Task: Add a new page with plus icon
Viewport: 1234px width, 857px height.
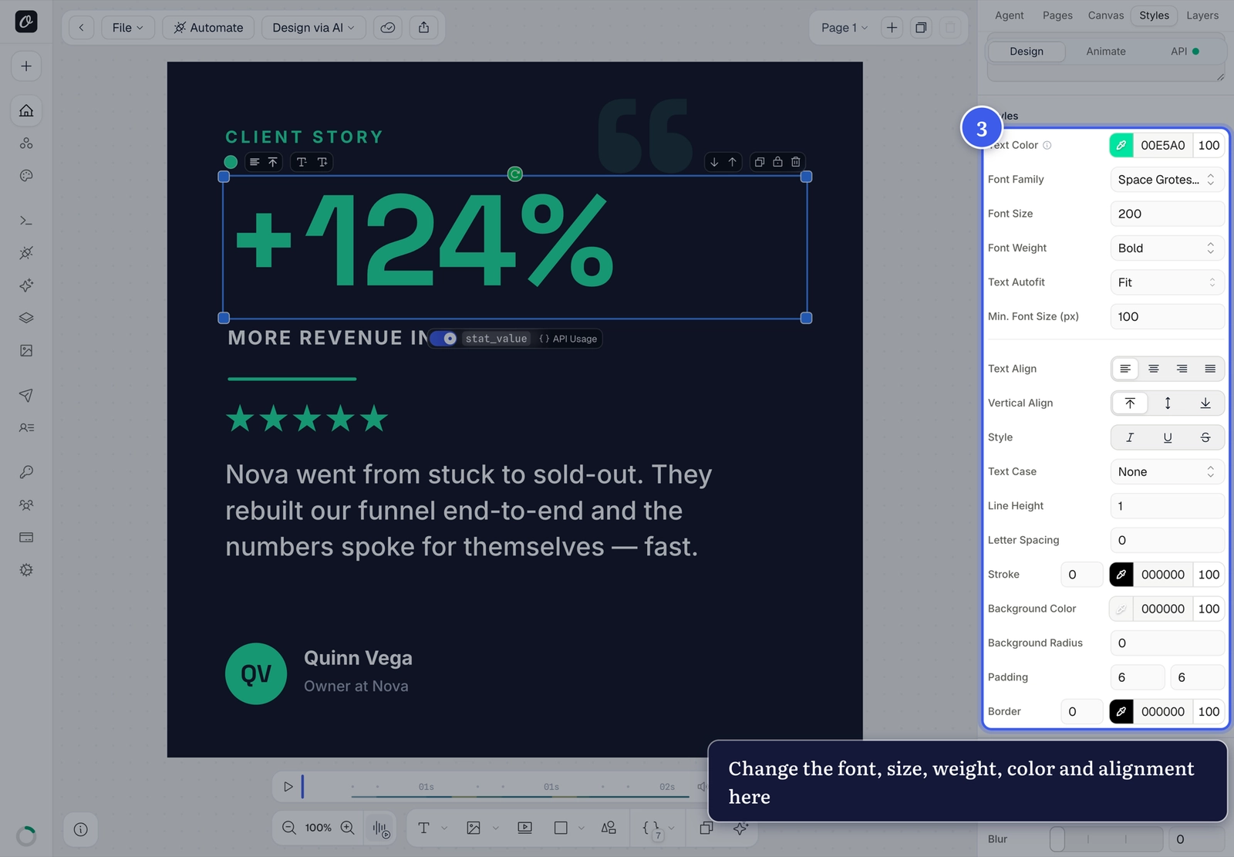Action: [892, 28]
